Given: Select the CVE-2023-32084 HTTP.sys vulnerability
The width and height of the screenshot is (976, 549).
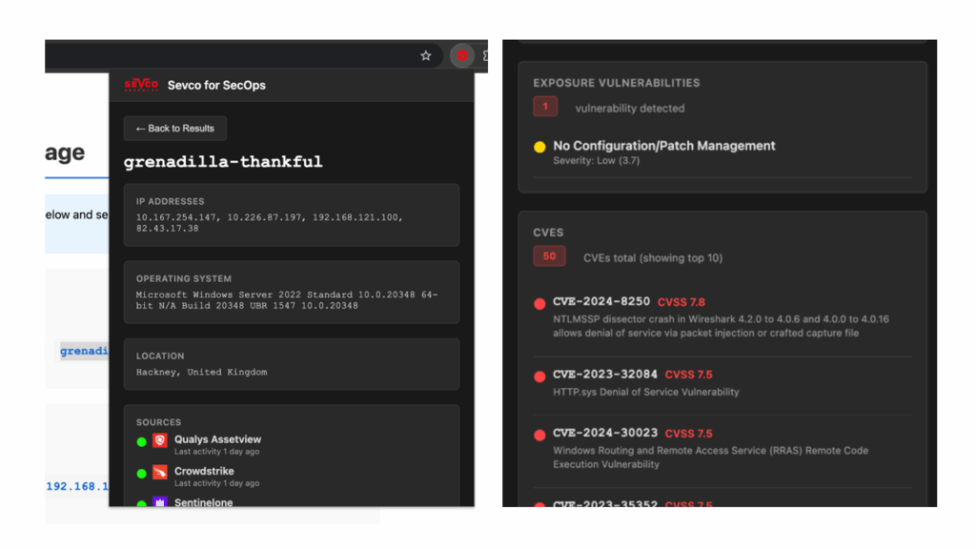Looking at the screenshot, I should [x=604, y=375].
